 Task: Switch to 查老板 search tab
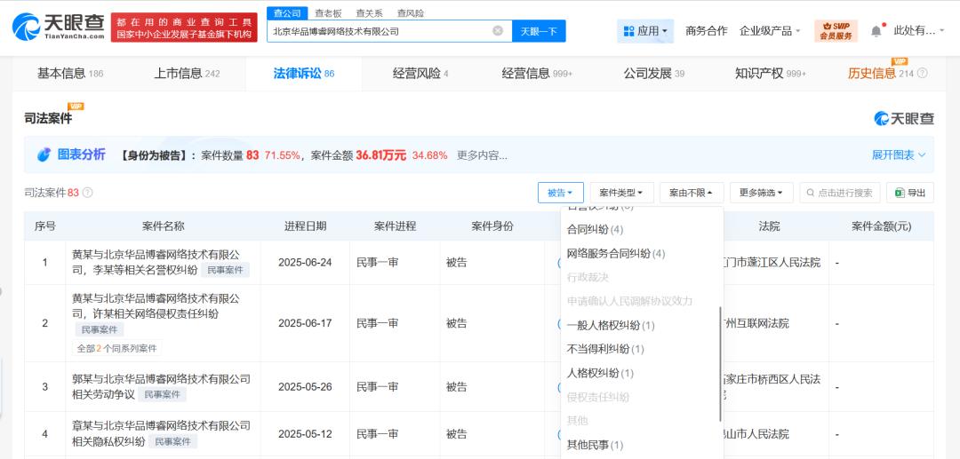pyautogui.click(x=328, y=13)
